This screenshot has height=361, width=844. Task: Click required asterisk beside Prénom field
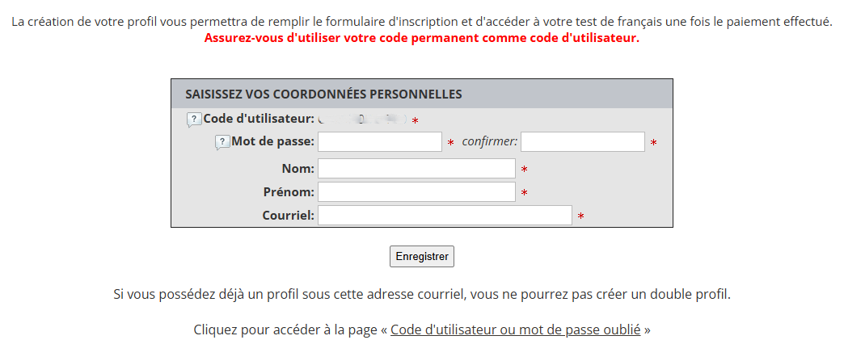pyautogui.click(x=525, y=193)
